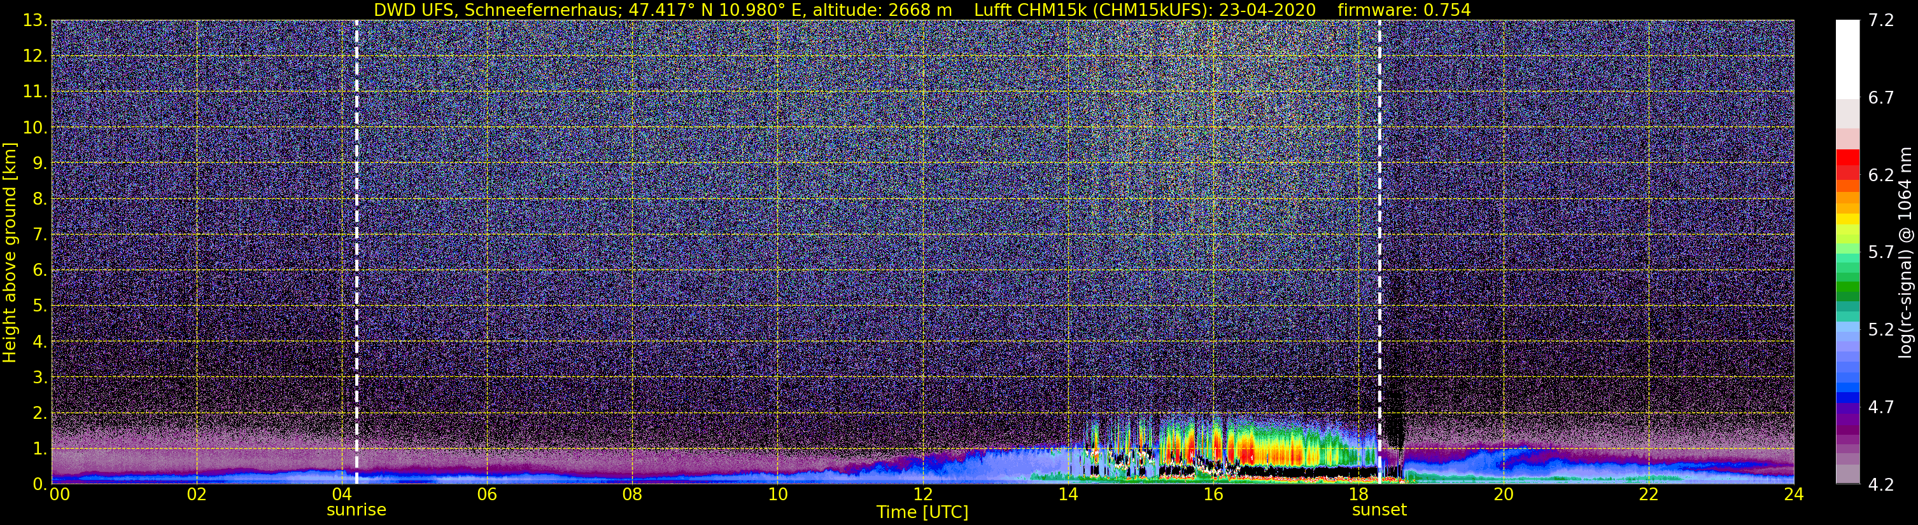The image size is (1918, 525).
Task: Click the time axis tick label '20'
Action: [x=1504, y=494]
